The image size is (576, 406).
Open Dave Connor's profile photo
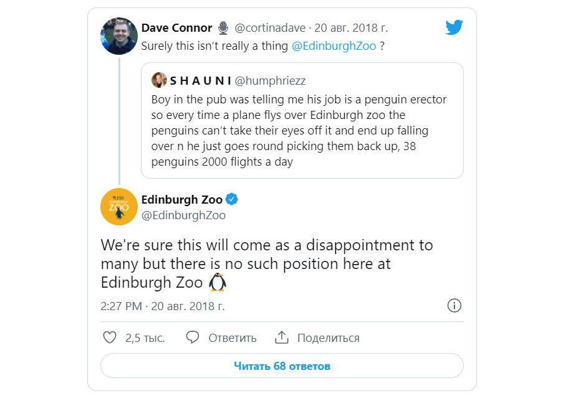coord(119,36)
